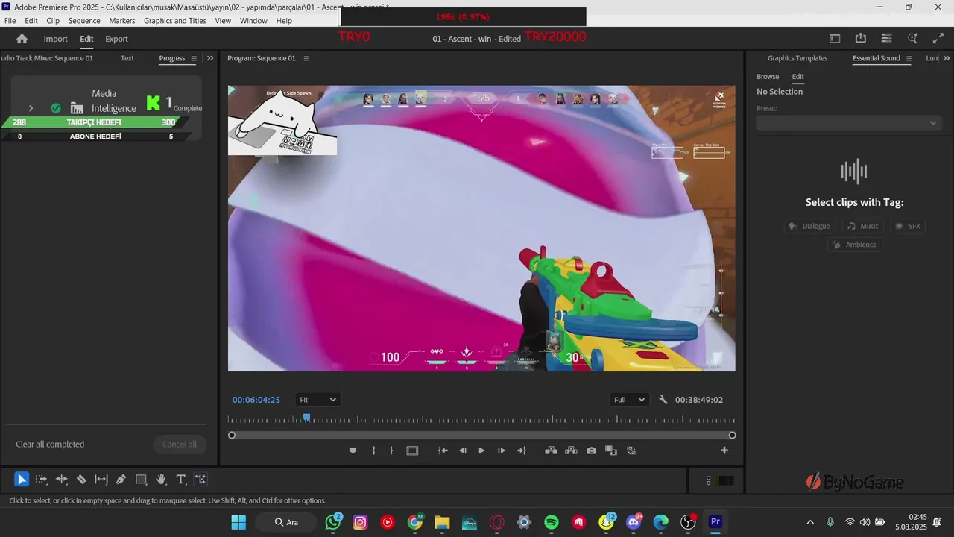This screenshot has height=537, width=954.
Task: Click the right zoom scroll bar handle
Action: (732, 435)
